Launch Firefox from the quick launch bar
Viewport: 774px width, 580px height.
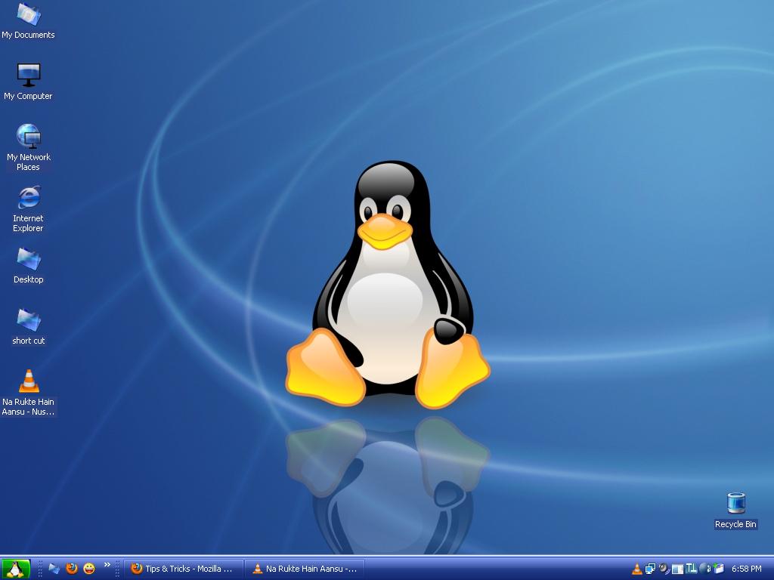[72, 569]
